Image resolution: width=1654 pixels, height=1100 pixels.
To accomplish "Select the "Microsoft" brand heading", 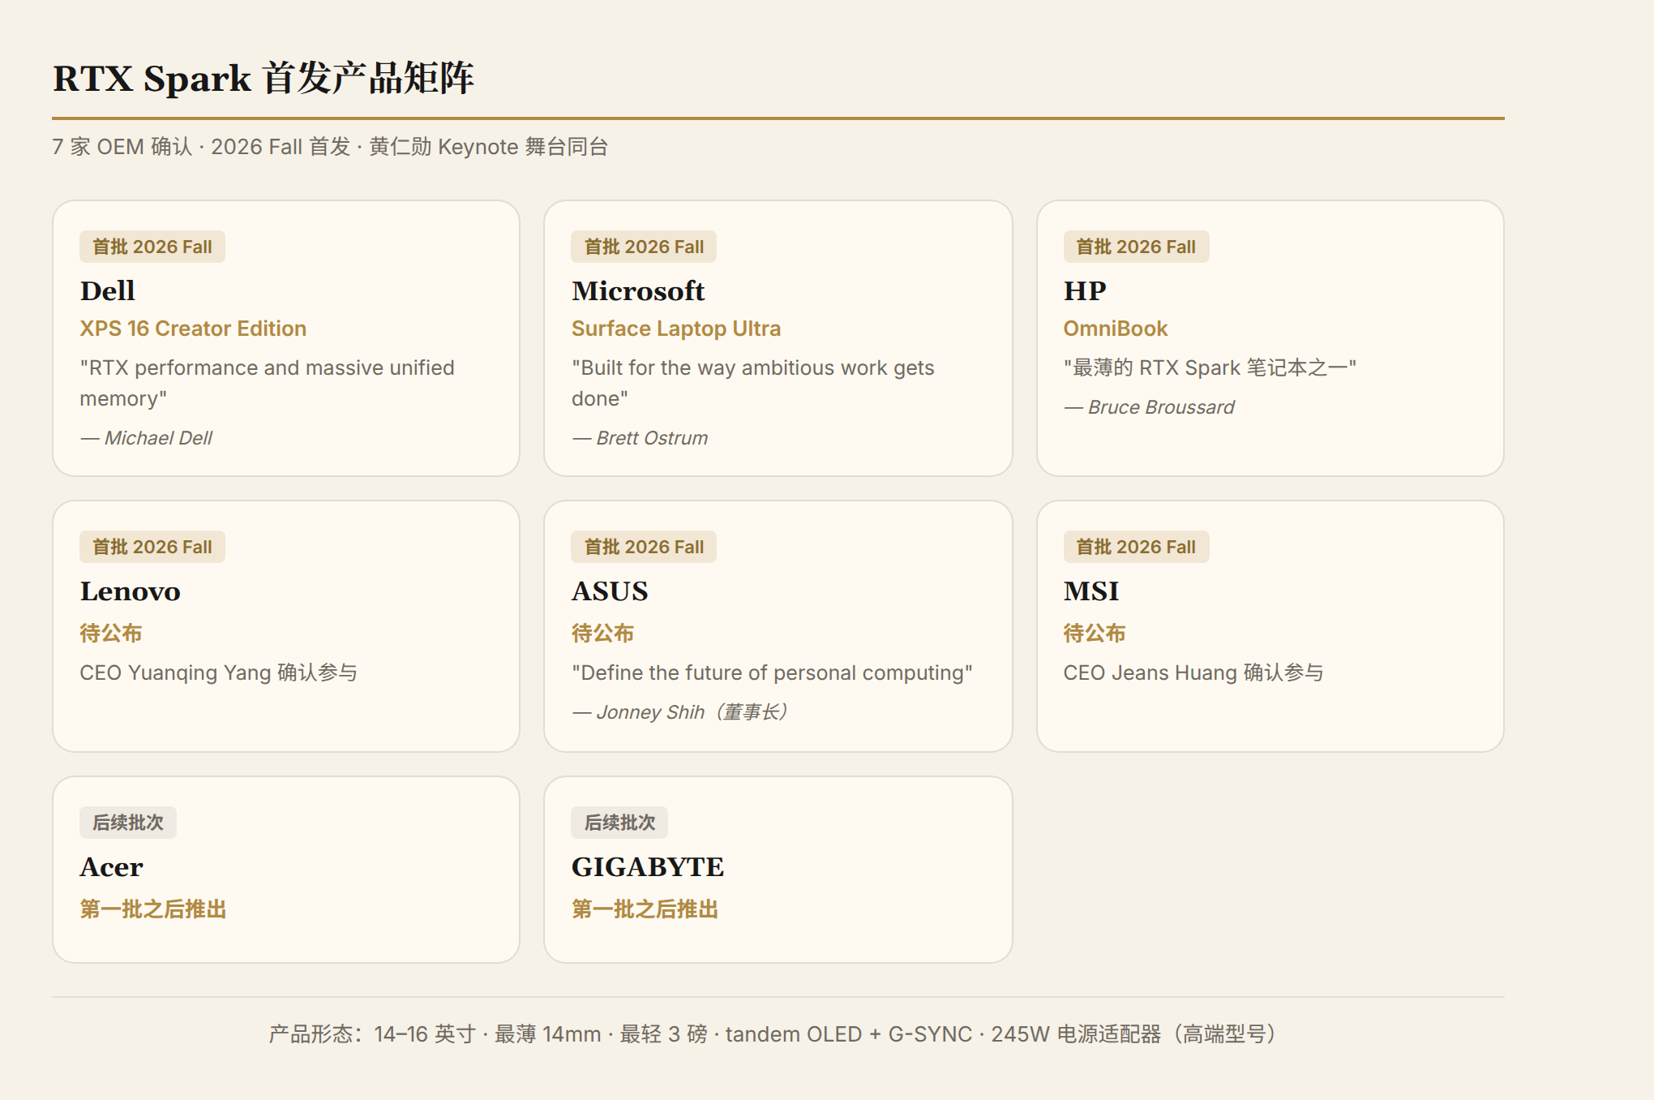I will point(638,290).
